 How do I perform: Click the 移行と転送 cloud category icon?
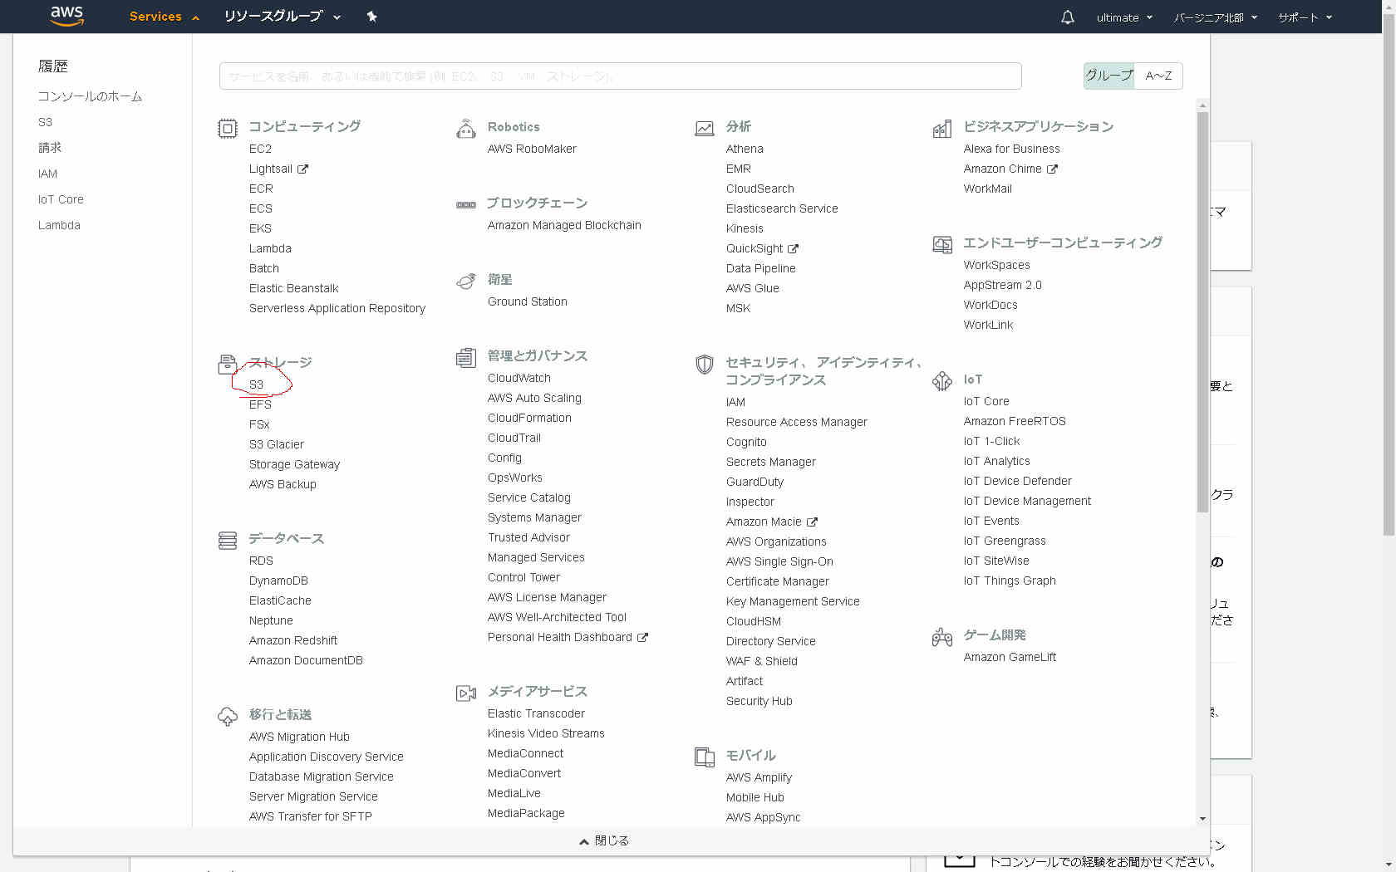point(227,716)
